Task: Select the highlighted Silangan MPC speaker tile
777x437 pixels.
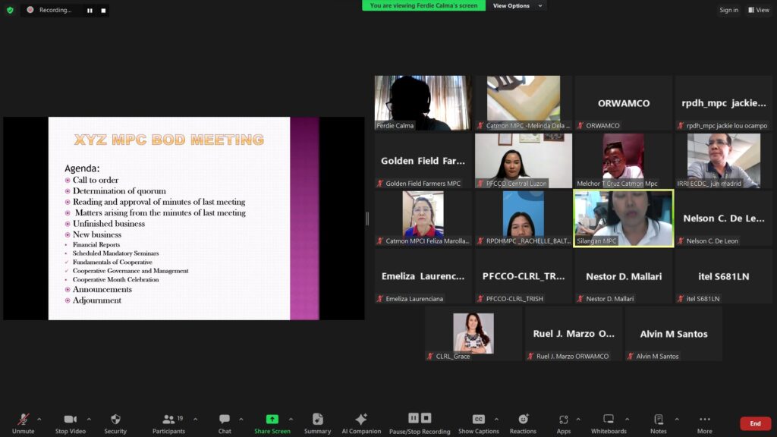Action: click(x=624, y=218)
